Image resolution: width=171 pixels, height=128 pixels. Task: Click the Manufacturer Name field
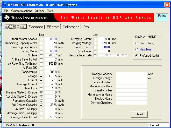pos(132,95)
